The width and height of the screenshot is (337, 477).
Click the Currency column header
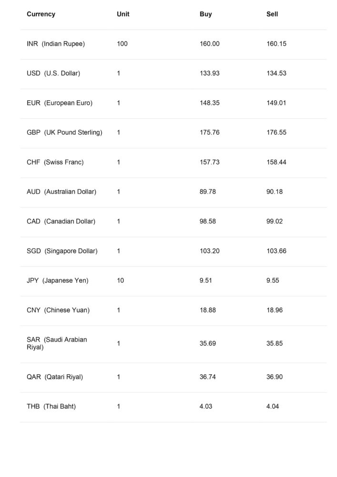click(x=41, y=14)
